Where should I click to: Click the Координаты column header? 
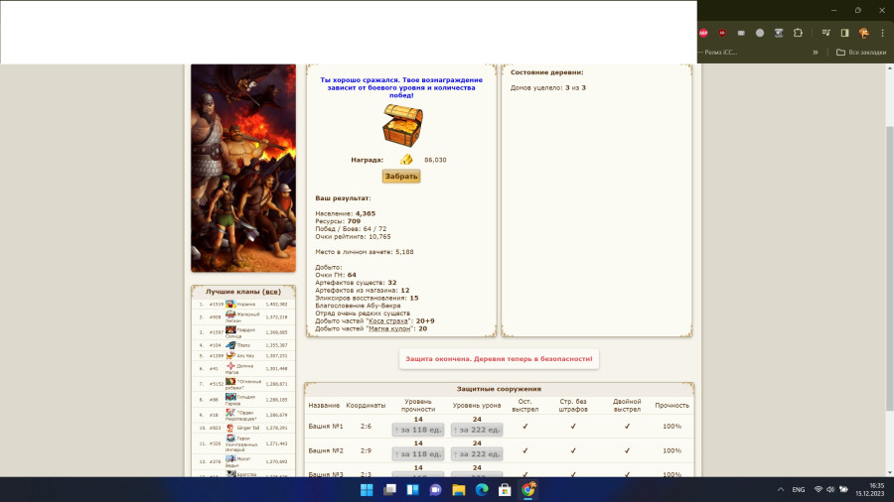tap(366, 405)
